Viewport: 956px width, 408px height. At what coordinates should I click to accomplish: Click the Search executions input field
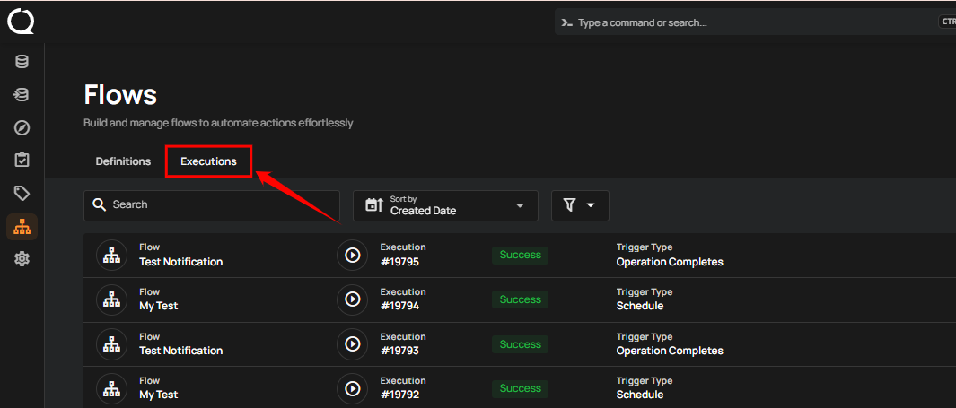click(220, 205)
